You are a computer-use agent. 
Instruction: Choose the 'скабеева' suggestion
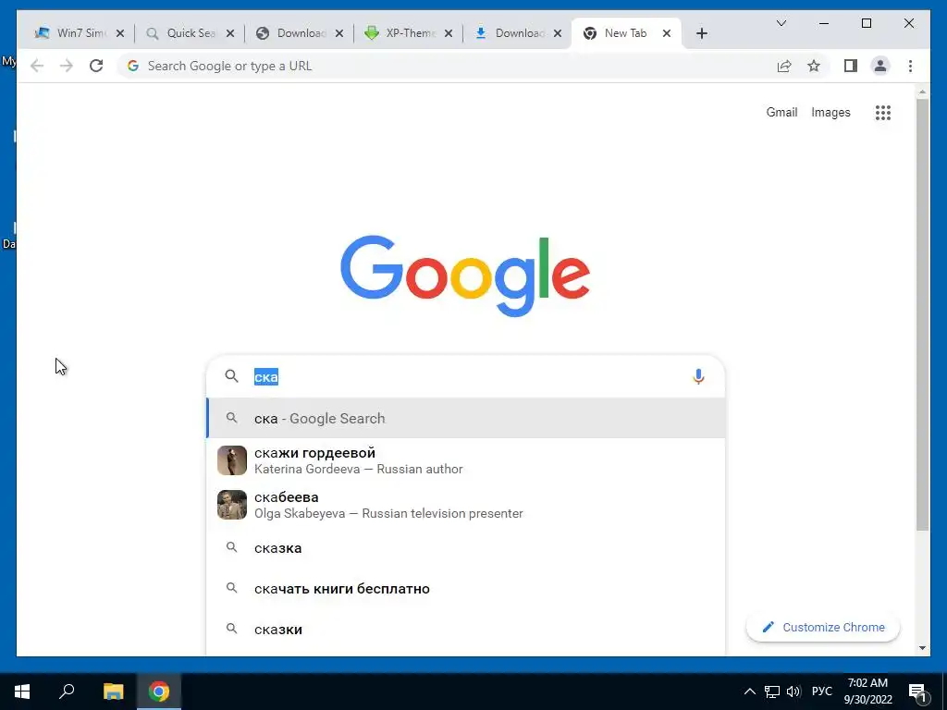pos(465,505)
